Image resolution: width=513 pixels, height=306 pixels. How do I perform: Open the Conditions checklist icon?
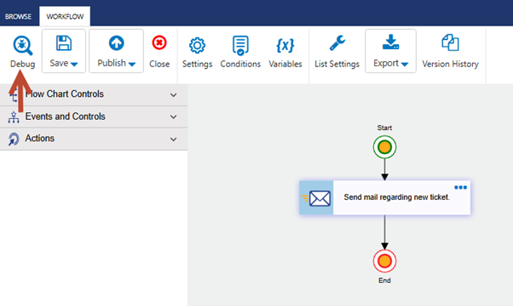[x=240, y=45]
